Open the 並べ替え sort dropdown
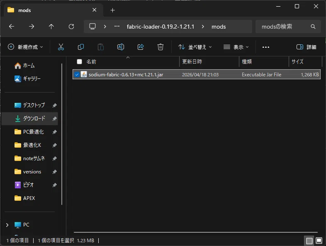Viewport: 326px width, 246px height. (195, 47)
